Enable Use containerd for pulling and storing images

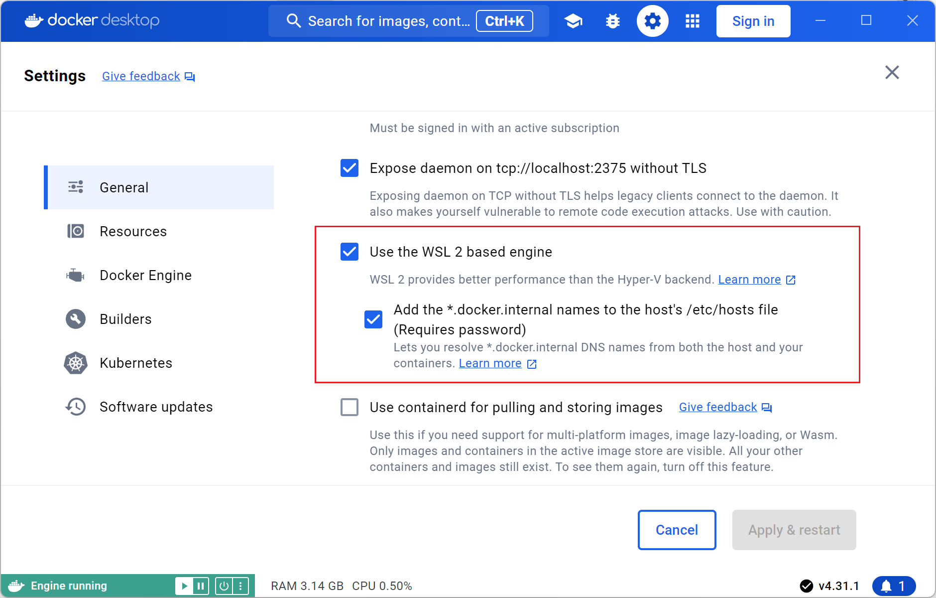pos(350,407)
